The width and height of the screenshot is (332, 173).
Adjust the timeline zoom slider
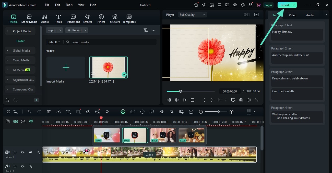tap(216, 112)
